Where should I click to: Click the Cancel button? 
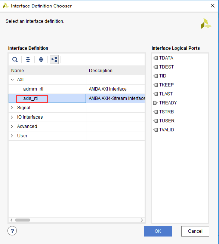click(x=195, y=231)
